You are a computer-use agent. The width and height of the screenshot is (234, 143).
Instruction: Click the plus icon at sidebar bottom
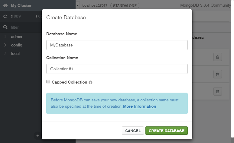click(x=38, y=136)
